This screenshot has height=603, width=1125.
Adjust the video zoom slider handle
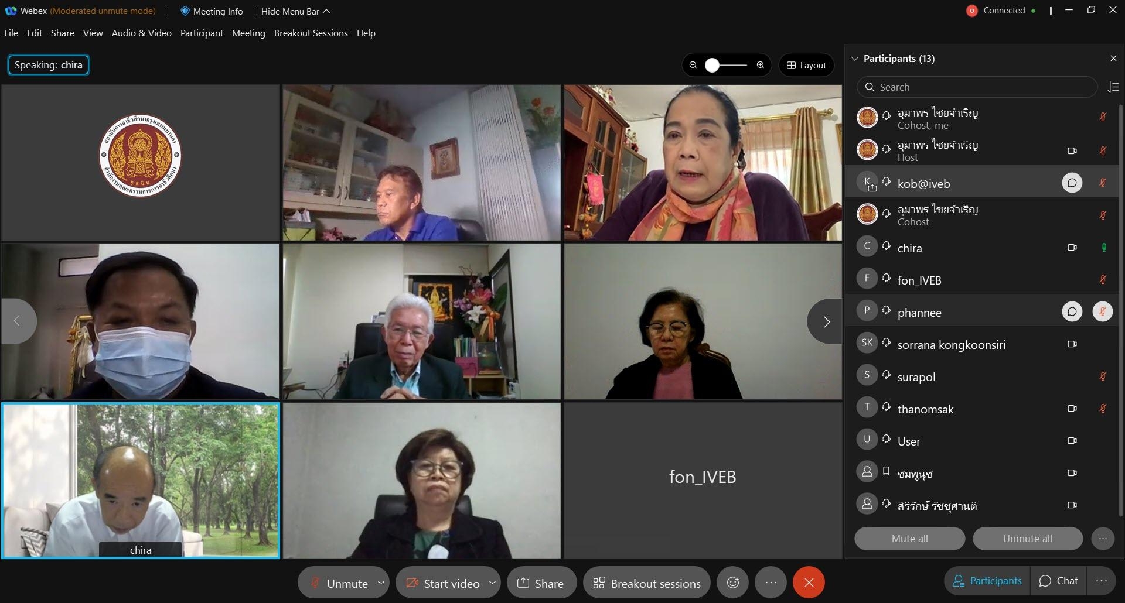712,65
